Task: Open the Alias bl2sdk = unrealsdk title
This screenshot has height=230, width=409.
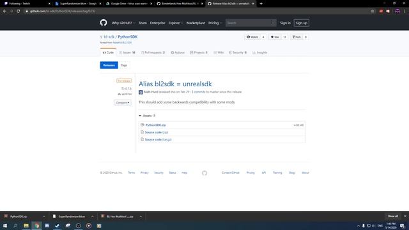Action: click(175, 84)
